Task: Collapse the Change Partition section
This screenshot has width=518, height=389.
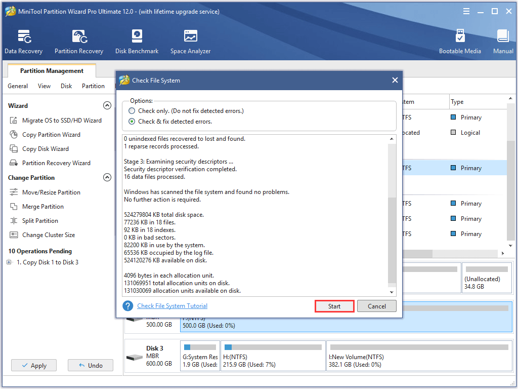Action: tap(107, 177)
